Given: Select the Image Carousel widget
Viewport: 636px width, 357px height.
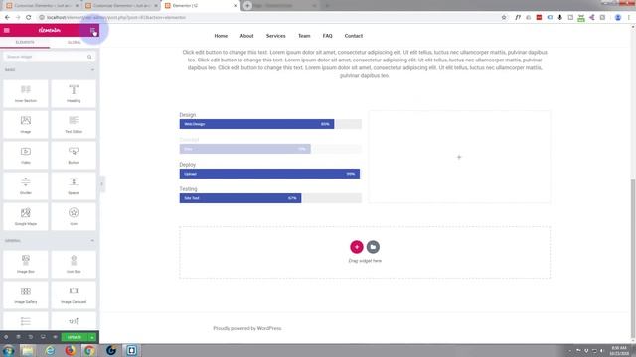Looking at the screenshot, I should tap(74, 295).
